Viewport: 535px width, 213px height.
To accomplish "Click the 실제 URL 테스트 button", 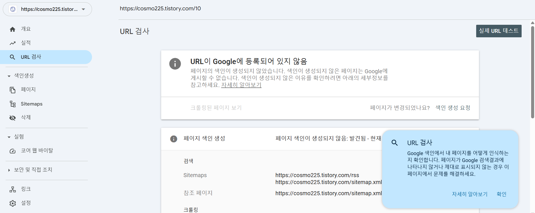I will click(x=499, y=31).
